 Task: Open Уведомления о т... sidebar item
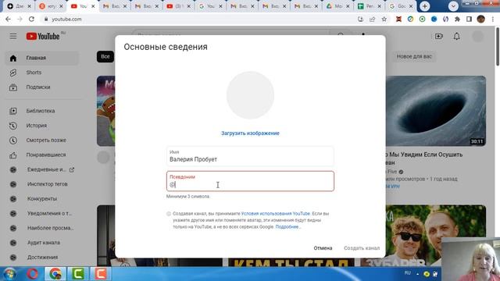click(x=41, y=213)
